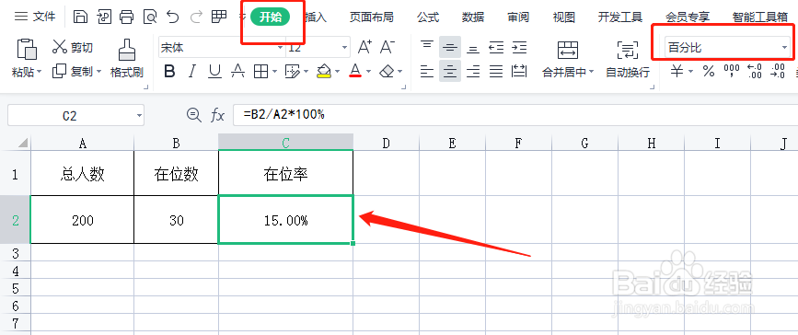
Task: Increase indent icon
Action: [x=519, y=47]
